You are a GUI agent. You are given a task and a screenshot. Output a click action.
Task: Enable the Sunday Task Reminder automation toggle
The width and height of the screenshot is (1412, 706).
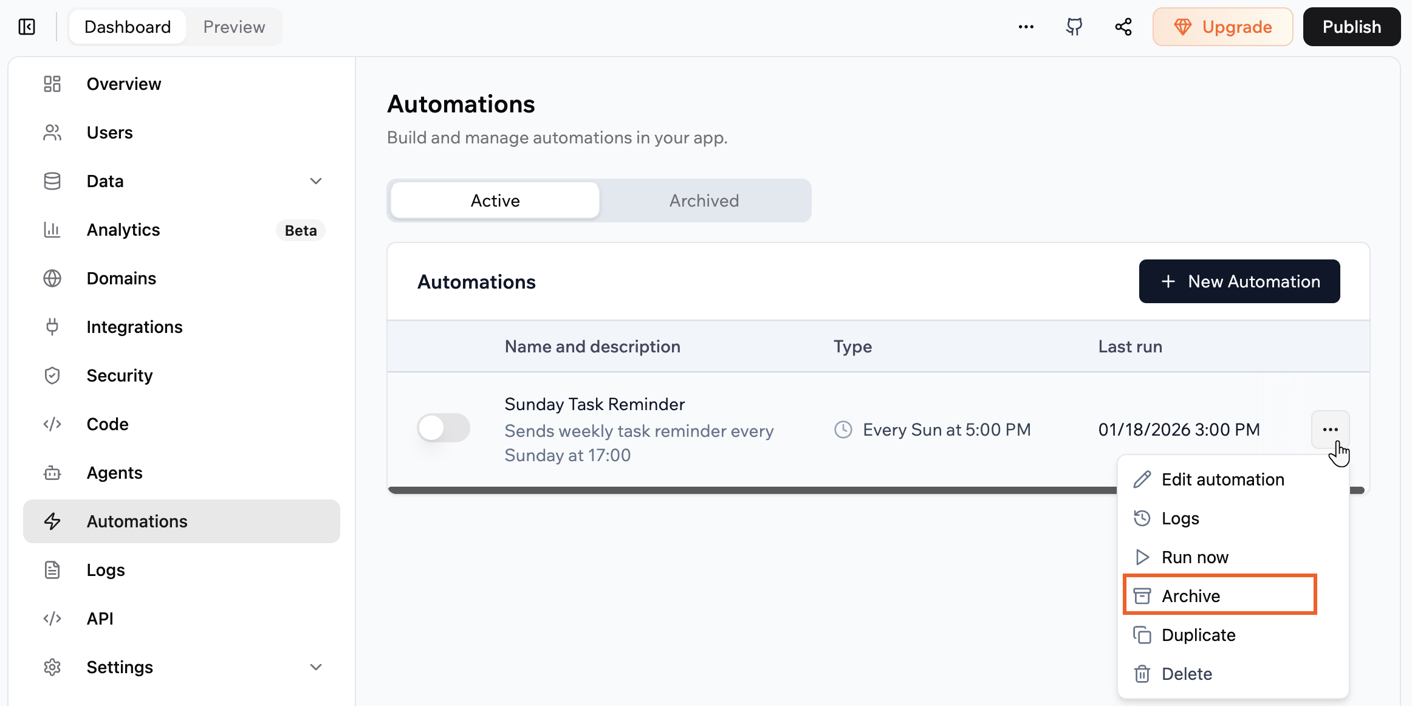coord(443,427)
